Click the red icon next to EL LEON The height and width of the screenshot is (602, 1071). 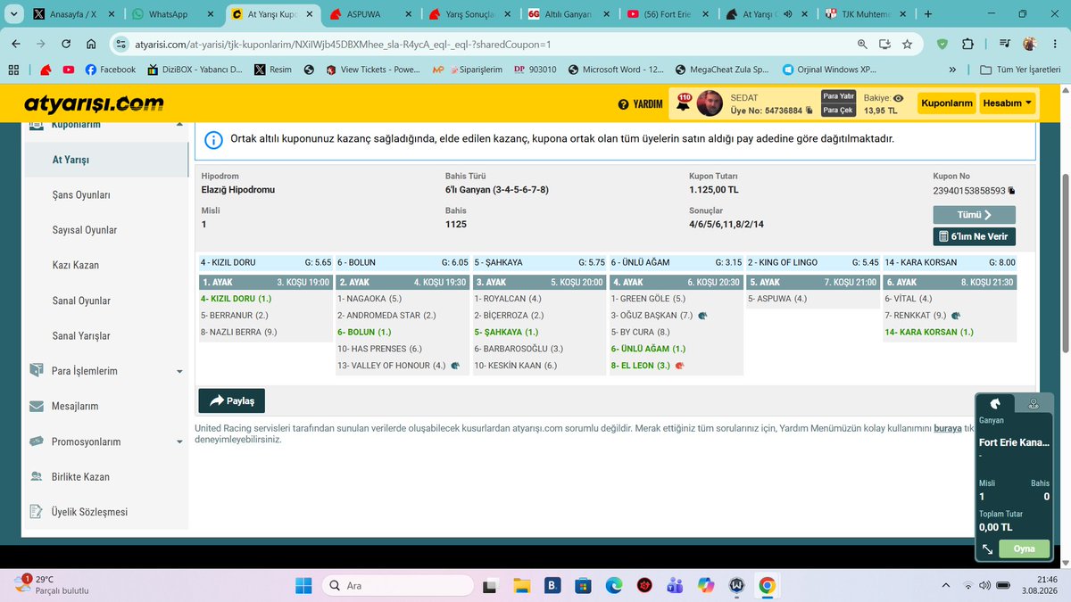(680, 366)
